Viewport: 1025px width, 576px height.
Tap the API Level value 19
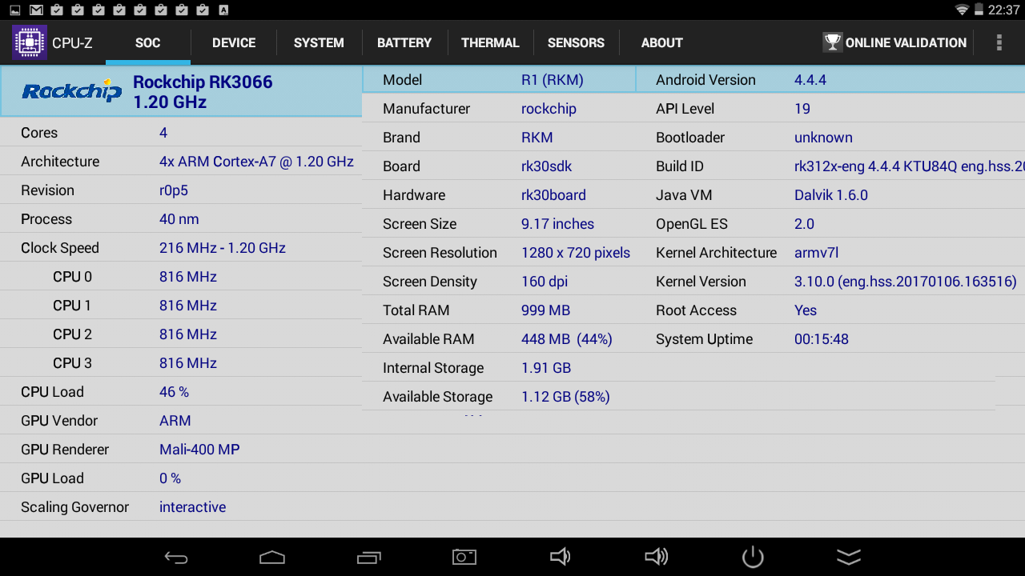tap(802, 109)
